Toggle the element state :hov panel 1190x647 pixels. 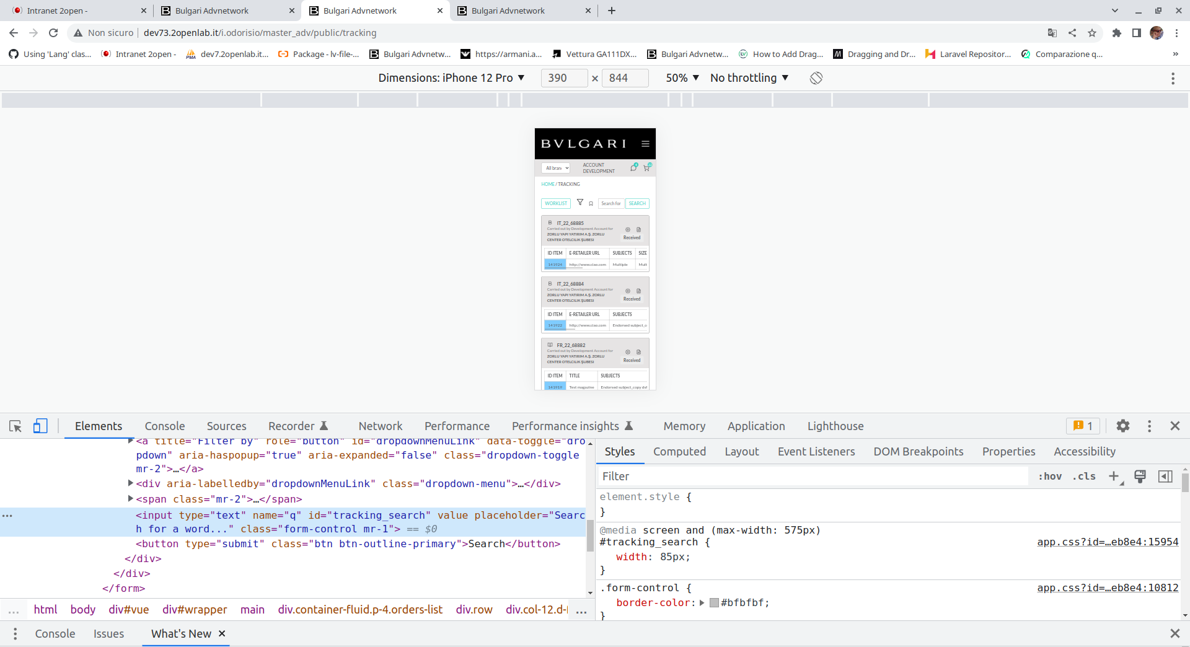tap(1050, 477)
